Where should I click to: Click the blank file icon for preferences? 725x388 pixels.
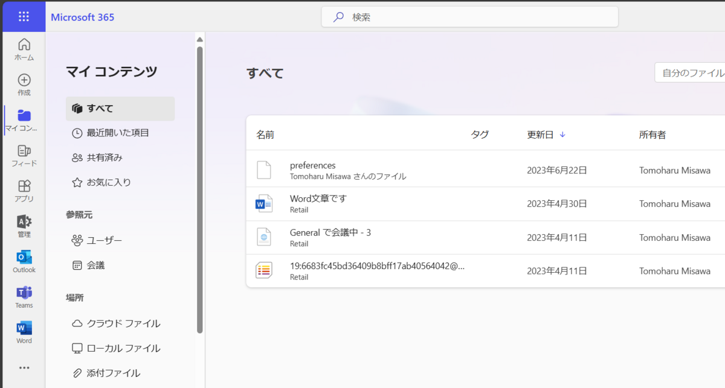264,170
